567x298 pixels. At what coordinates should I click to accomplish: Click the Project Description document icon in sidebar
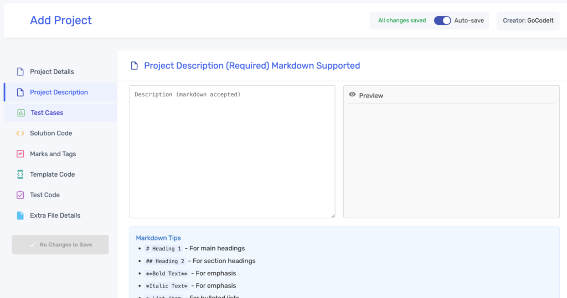(20, 93)
